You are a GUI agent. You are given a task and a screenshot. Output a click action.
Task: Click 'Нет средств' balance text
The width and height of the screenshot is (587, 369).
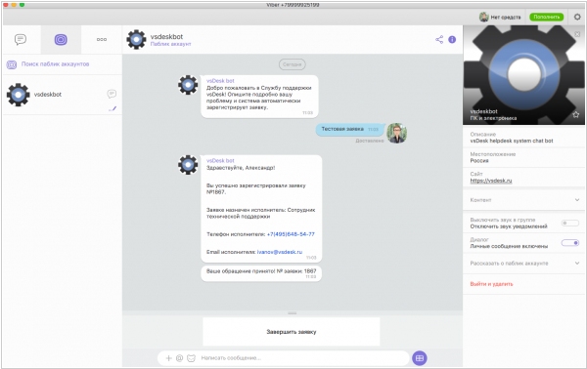(x=506, y=18)
